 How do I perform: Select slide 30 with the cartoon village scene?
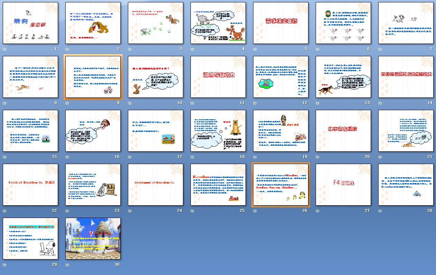(x=93, y=238)
